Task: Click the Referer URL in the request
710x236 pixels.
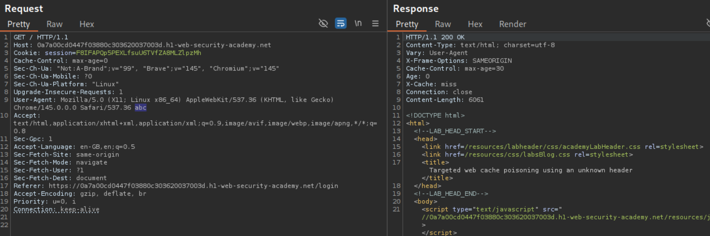Action: 193,186
